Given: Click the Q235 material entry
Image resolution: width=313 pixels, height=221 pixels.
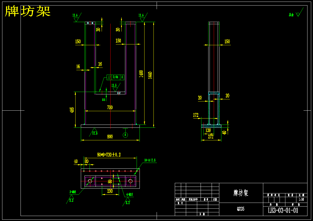Looking at the screenshot, I should pos(241,209).
